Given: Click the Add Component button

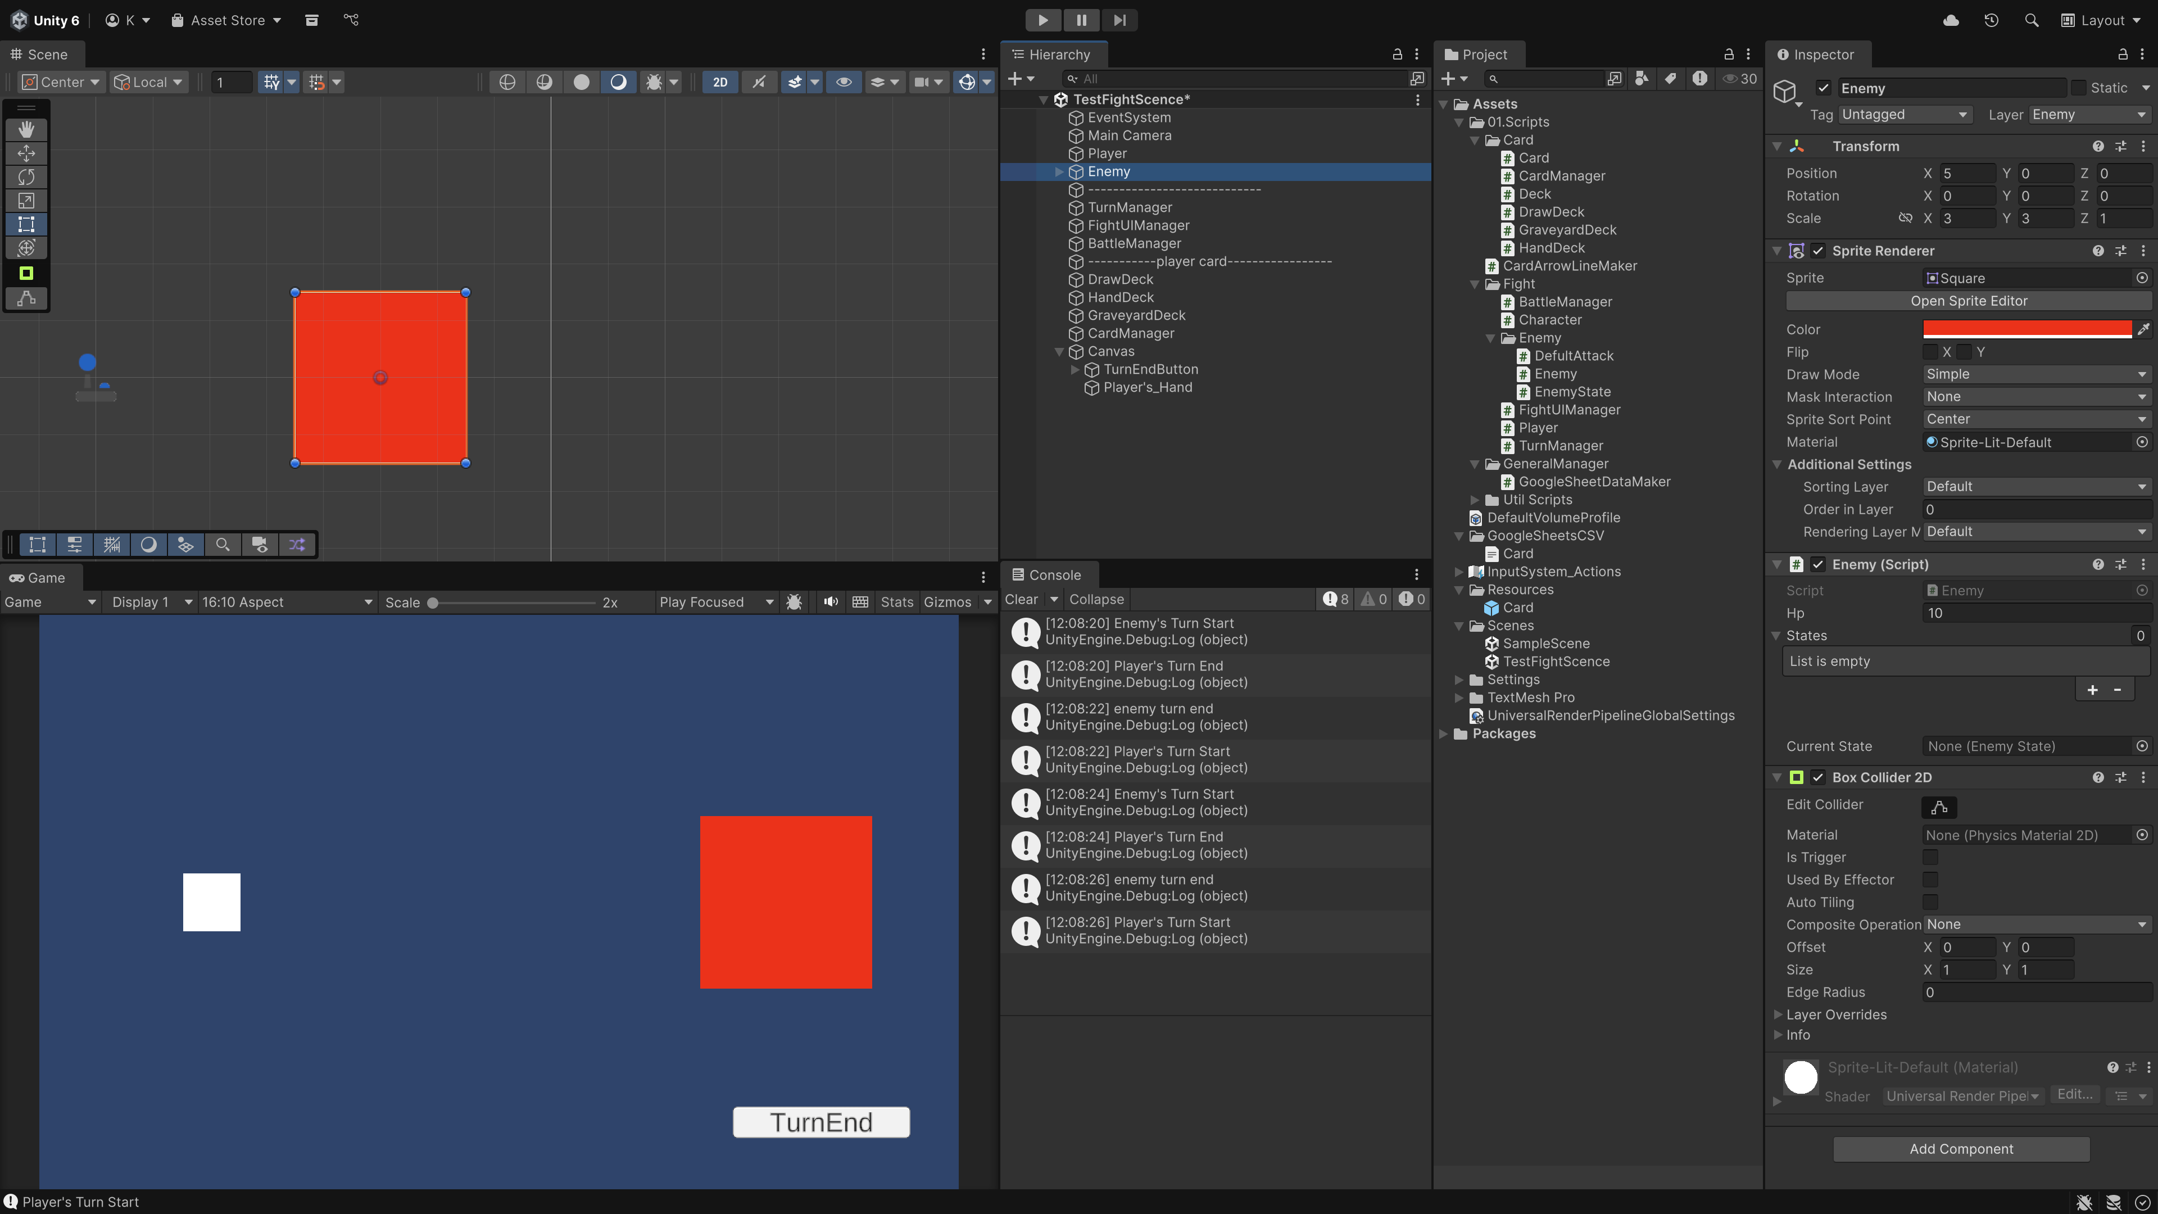Looking at the screenshot, I should (x=1961, y=1149).
